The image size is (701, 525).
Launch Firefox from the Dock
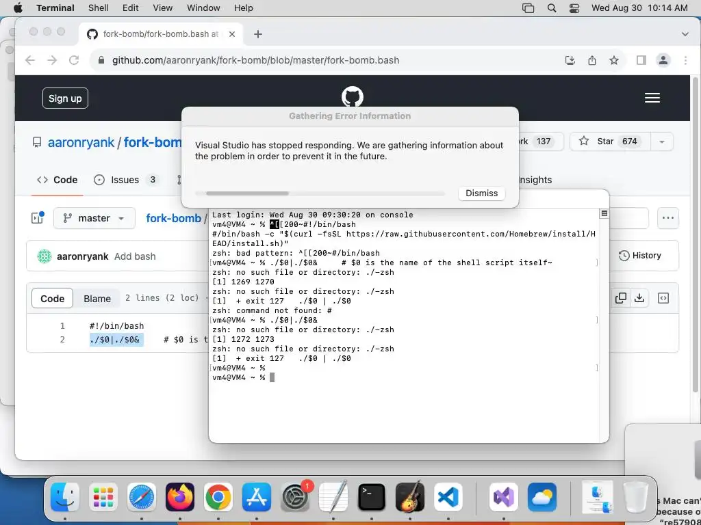tap(180, 497)
